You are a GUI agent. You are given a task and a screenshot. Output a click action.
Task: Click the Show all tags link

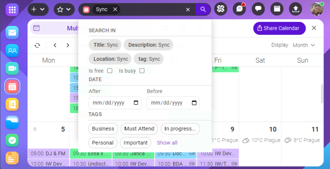[167, 143]
